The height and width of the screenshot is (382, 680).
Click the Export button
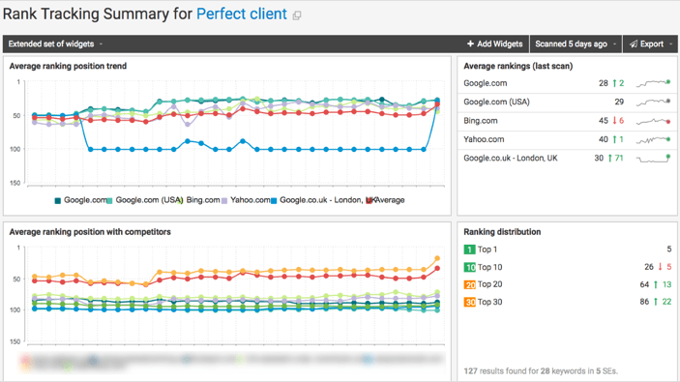(650, 44)
